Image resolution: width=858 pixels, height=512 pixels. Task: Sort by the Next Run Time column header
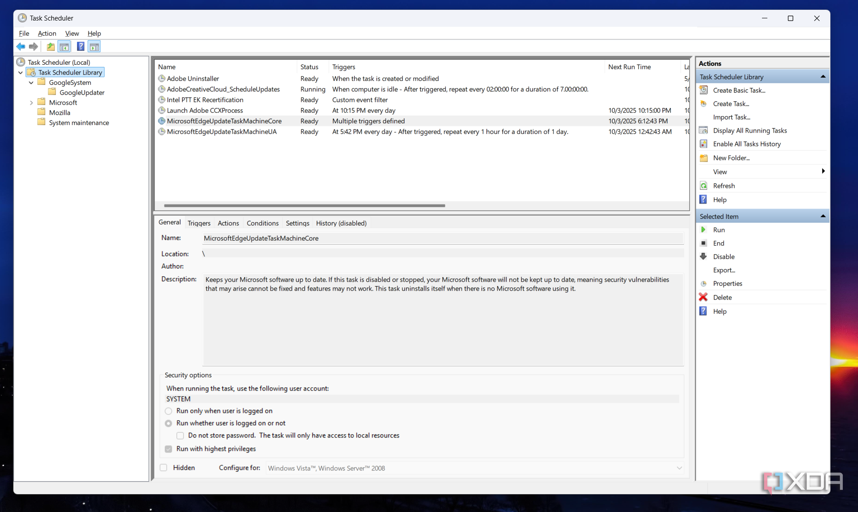point(642,67)
